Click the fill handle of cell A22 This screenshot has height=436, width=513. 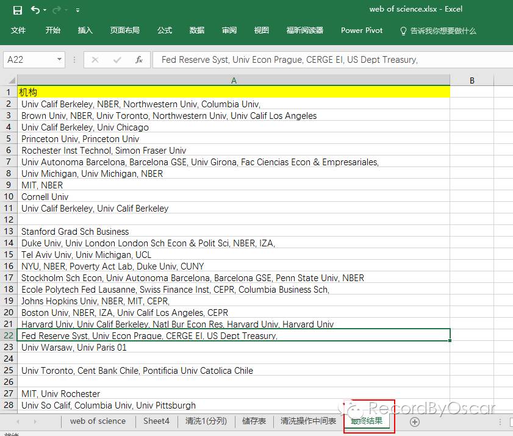tap(450, 340)
